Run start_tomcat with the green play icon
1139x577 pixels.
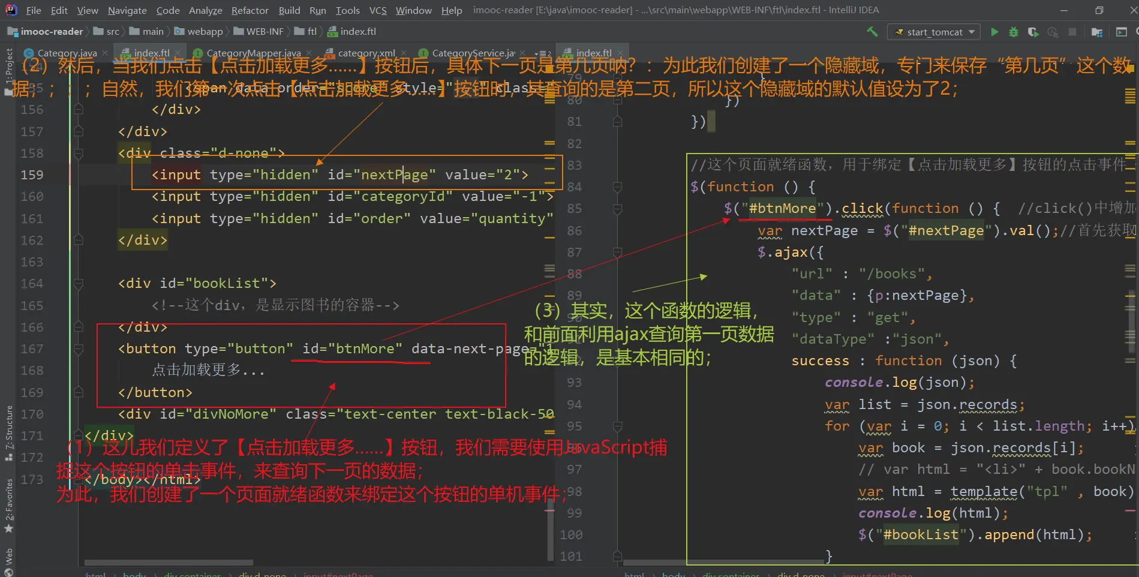click(x=994, y=32)
